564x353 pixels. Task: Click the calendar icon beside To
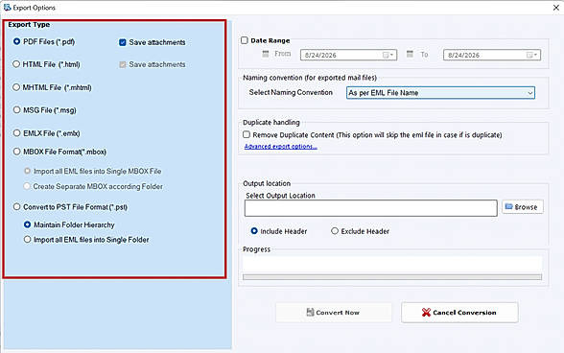(x=410, y=54)
